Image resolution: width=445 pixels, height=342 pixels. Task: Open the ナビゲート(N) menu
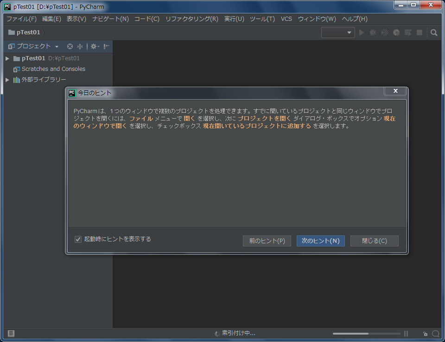click(110, 19)
